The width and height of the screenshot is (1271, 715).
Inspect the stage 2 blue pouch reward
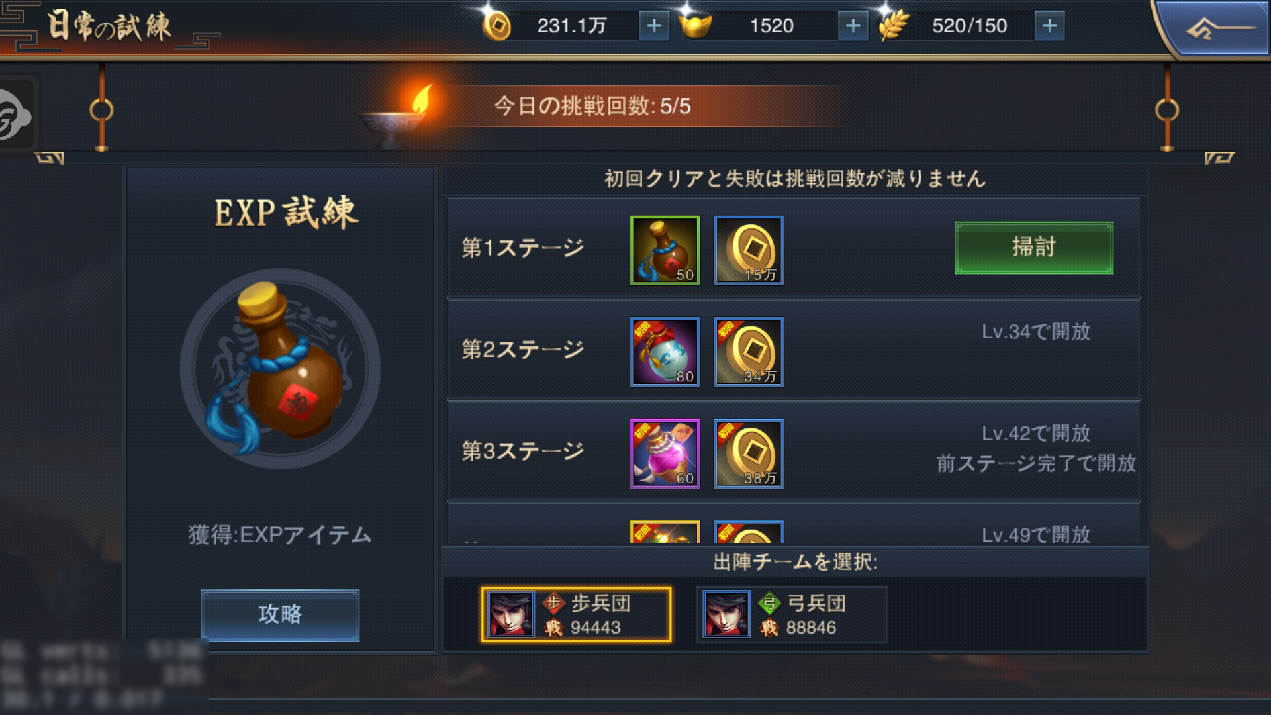pyautogui.click(x=665, y=352)
